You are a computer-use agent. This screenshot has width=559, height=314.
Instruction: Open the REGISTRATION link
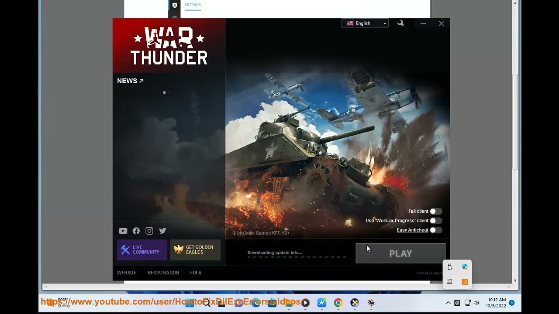click(x=163, y=273)
